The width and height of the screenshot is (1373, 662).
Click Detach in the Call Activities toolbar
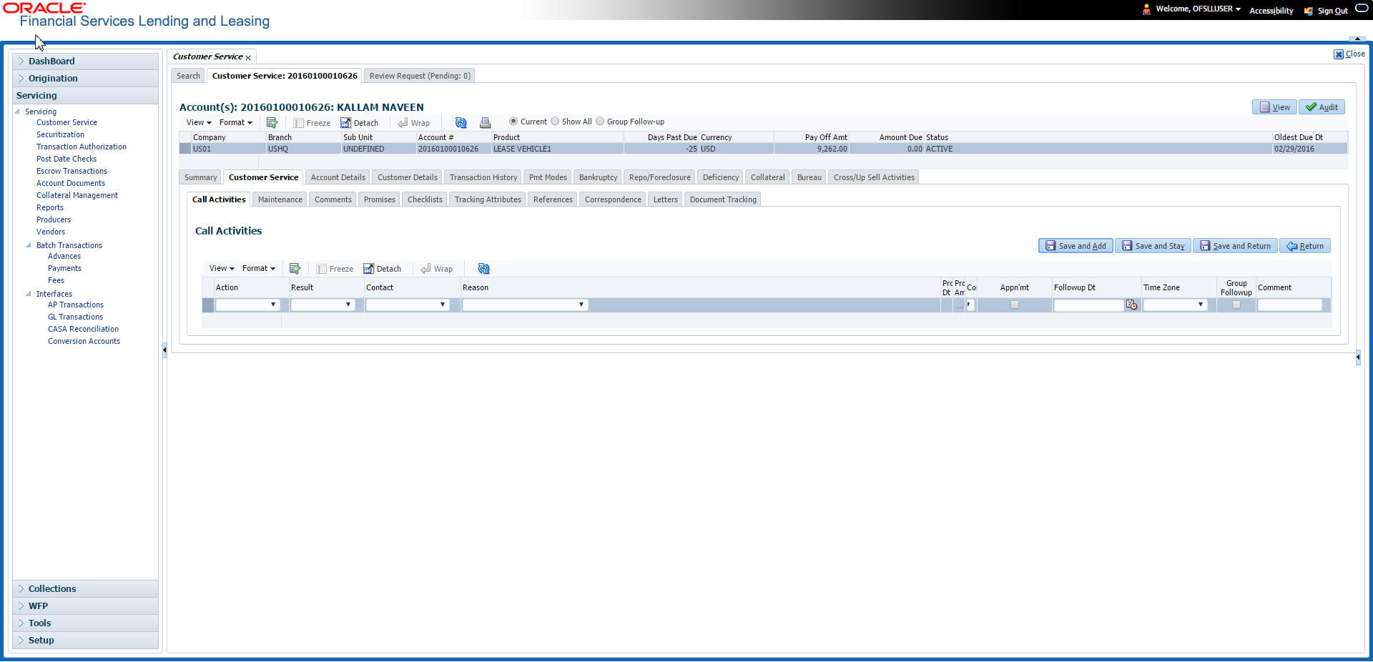383,269
